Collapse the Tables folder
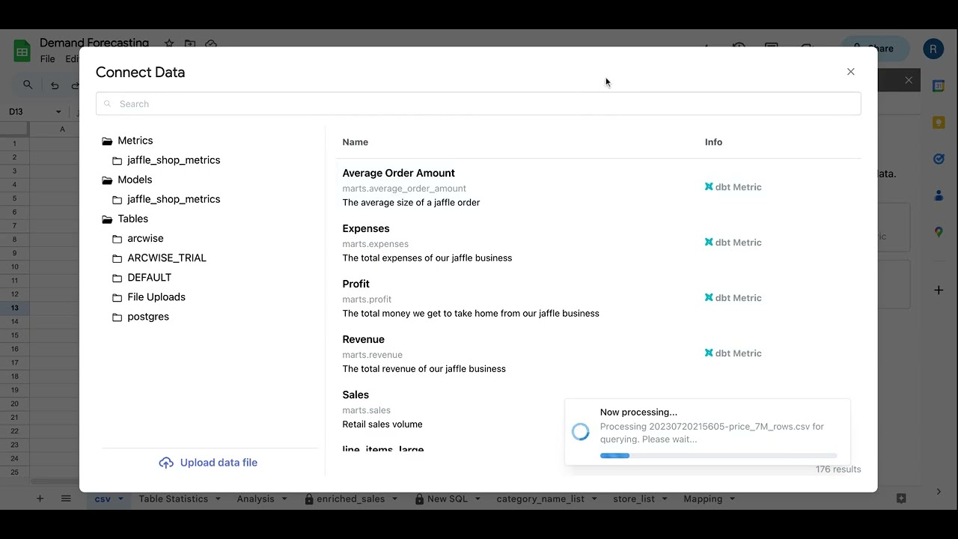Viewport: 958px width, 539px height. click(x=107, y=219)
